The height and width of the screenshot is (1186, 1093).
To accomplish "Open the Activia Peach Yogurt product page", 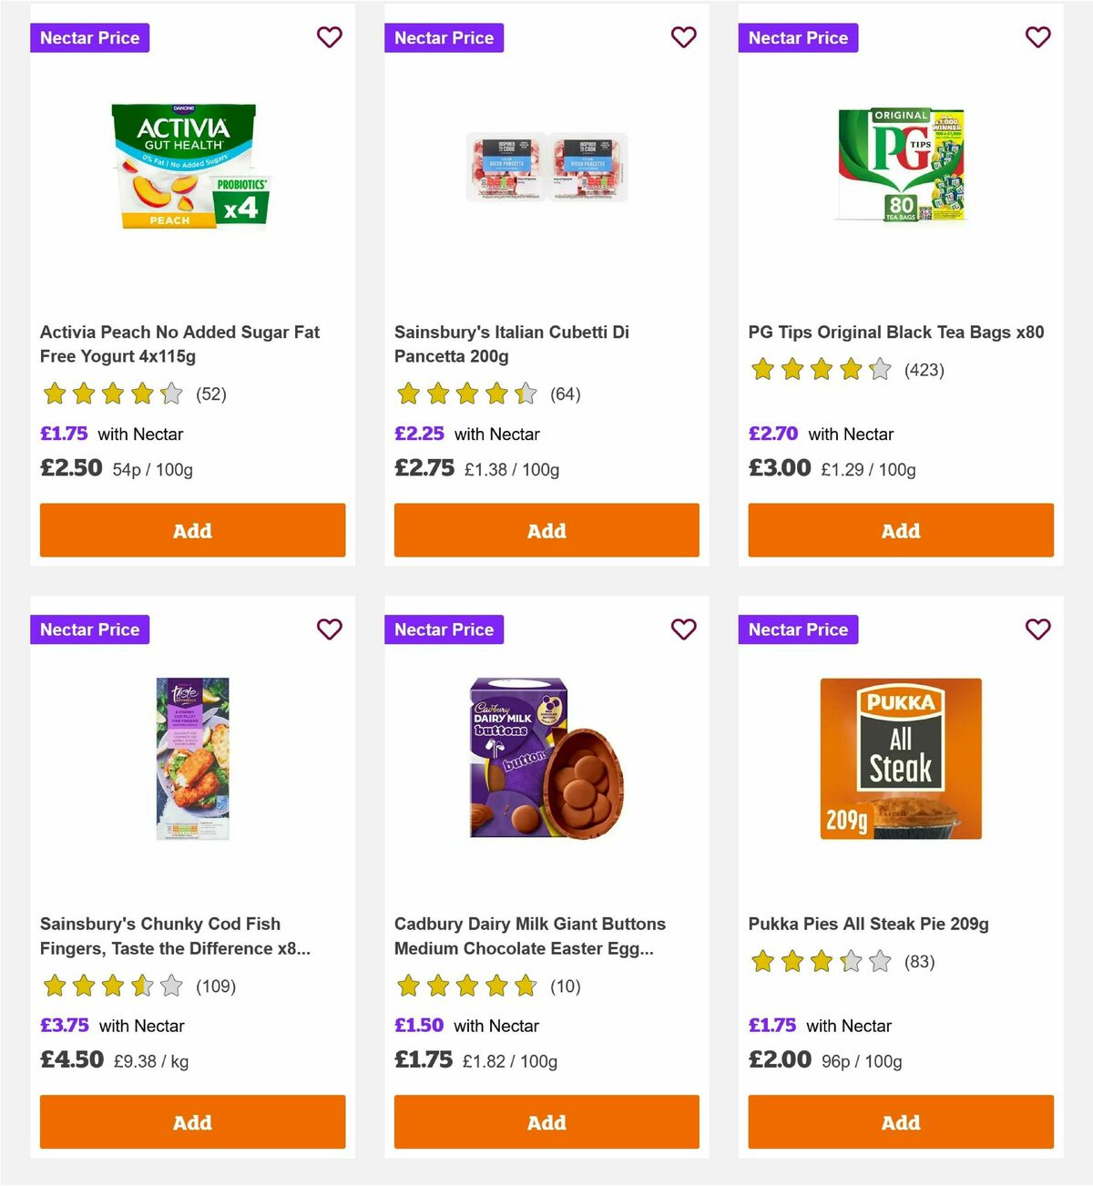I will coord(179,343).
